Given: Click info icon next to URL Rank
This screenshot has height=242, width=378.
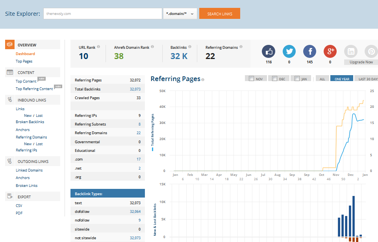Looking at the screenshot, I should pos(98,47).
